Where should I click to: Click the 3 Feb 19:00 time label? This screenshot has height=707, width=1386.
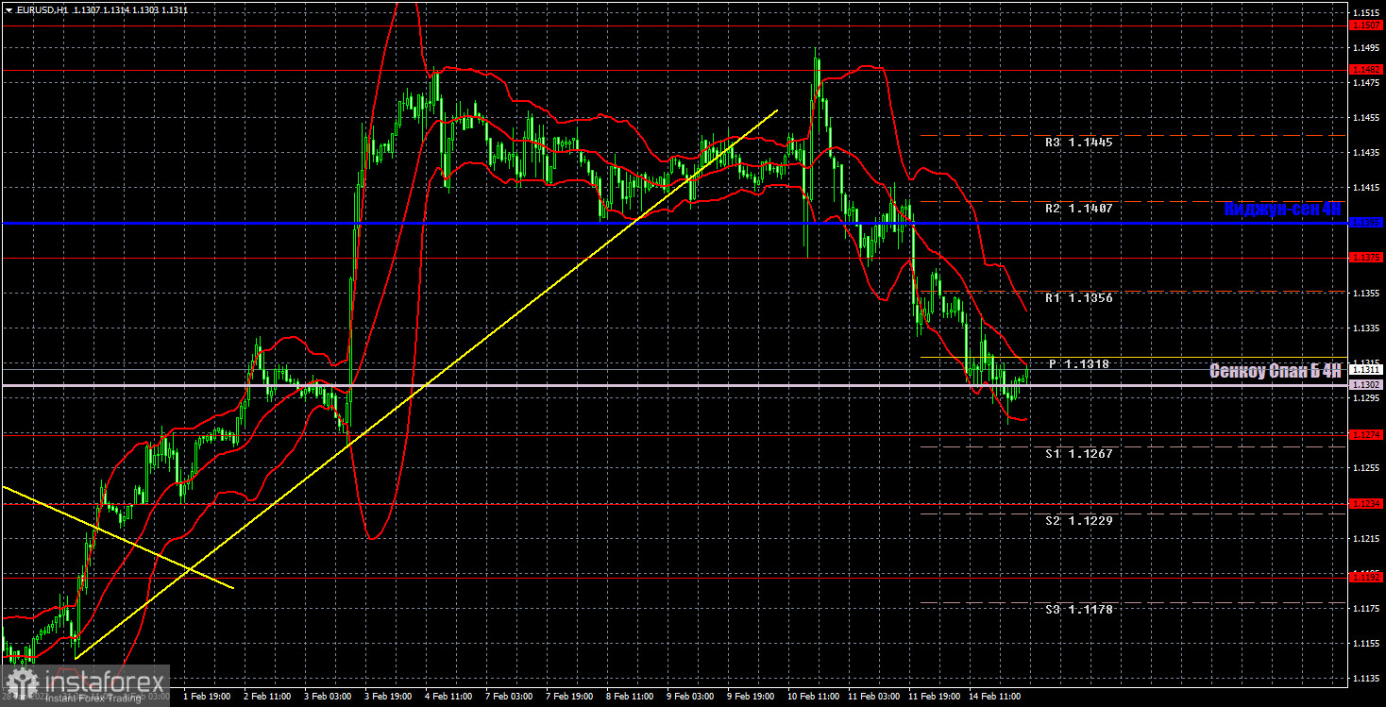coord(387,697)
